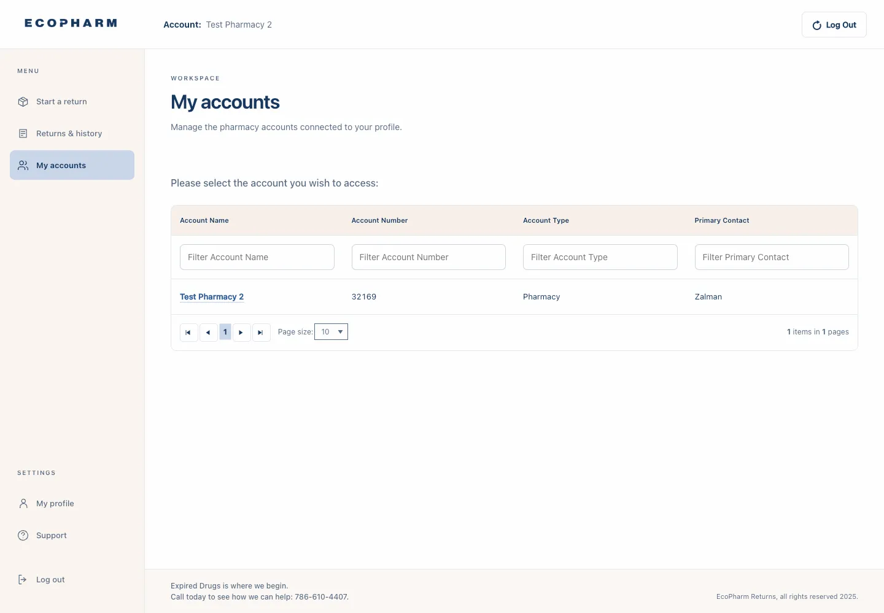Click the box icon beside Start a return

coord(23,102)
